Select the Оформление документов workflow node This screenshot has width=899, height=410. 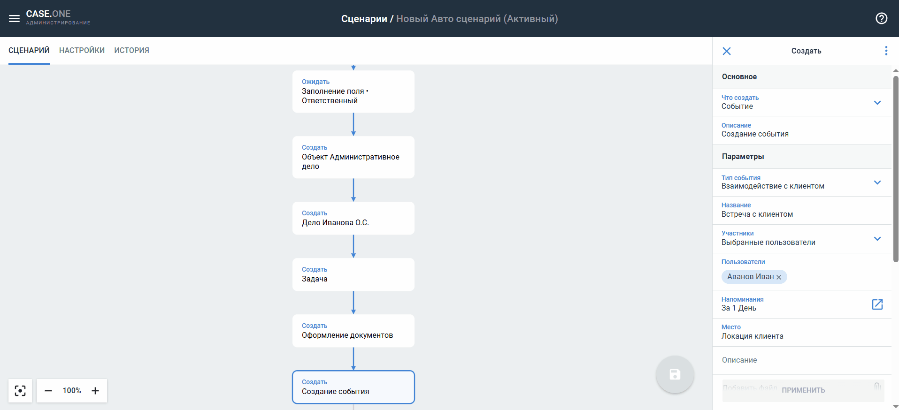point(353,331)
